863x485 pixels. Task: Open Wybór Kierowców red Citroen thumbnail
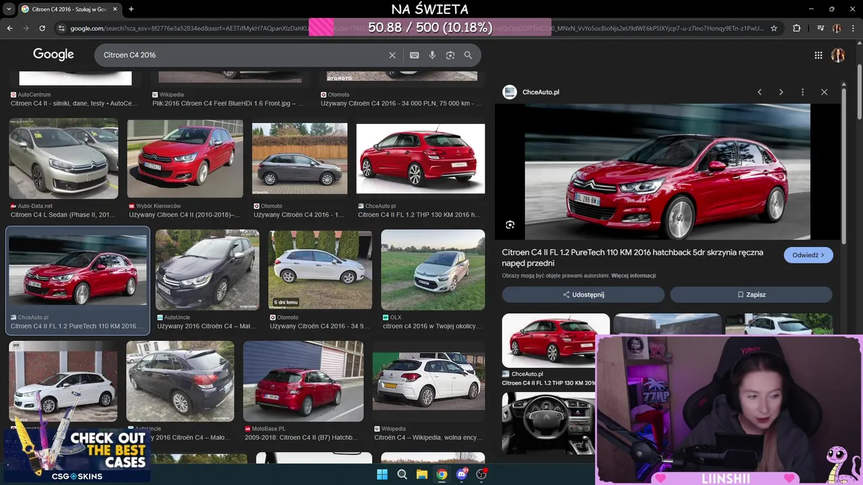tap(185, 158)
